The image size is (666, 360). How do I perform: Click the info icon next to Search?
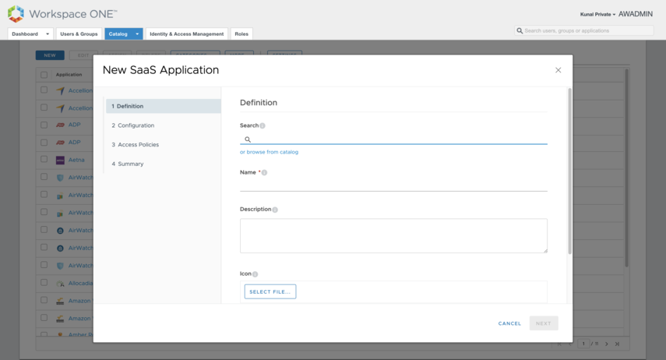point(263,125)
